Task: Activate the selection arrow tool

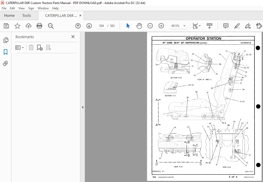Action: click(128, 26)
